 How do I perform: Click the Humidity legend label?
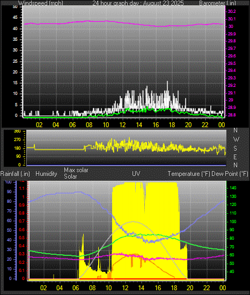coord(46,174)
